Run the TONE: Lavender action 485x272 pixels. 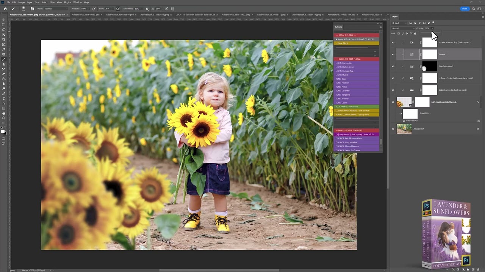(x=356, y=91)
